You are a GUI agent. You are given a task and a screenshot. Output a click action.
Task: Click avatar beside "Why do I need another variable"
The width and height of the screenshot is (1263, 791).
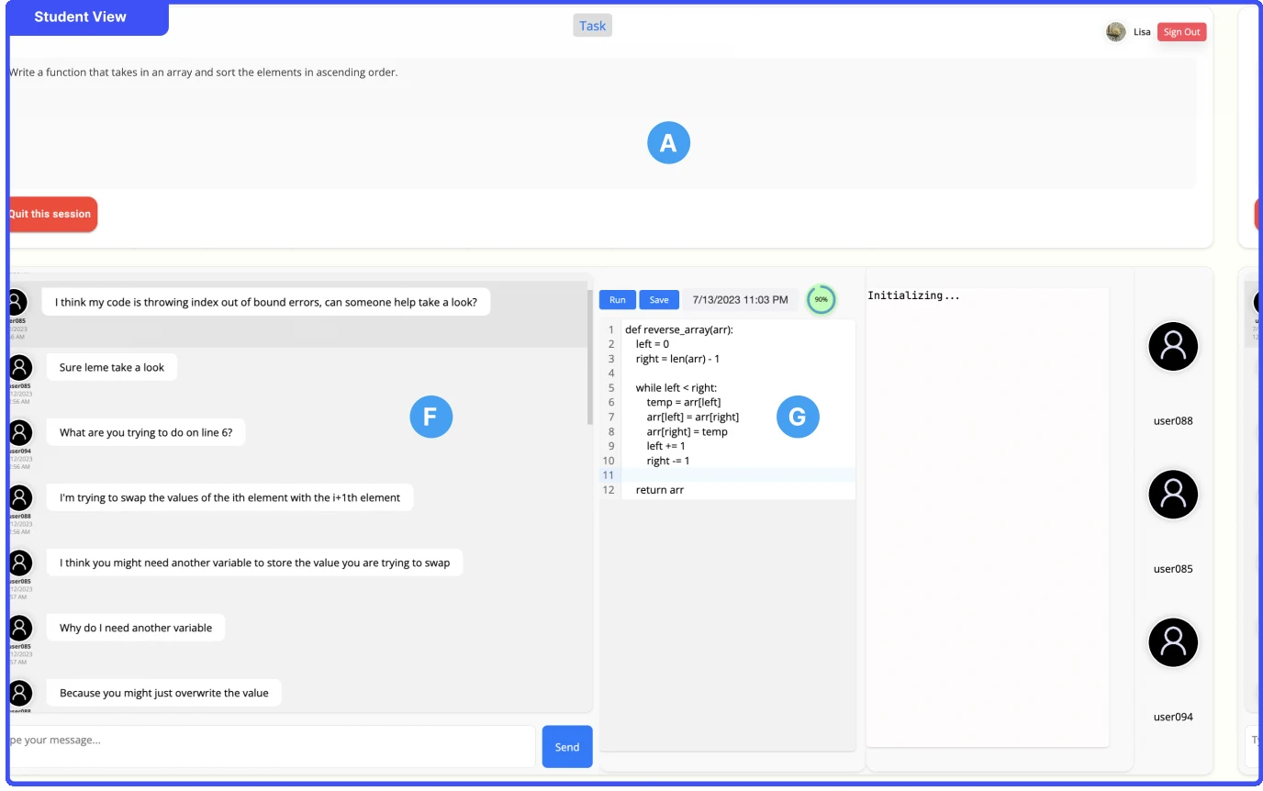(18, 628)
